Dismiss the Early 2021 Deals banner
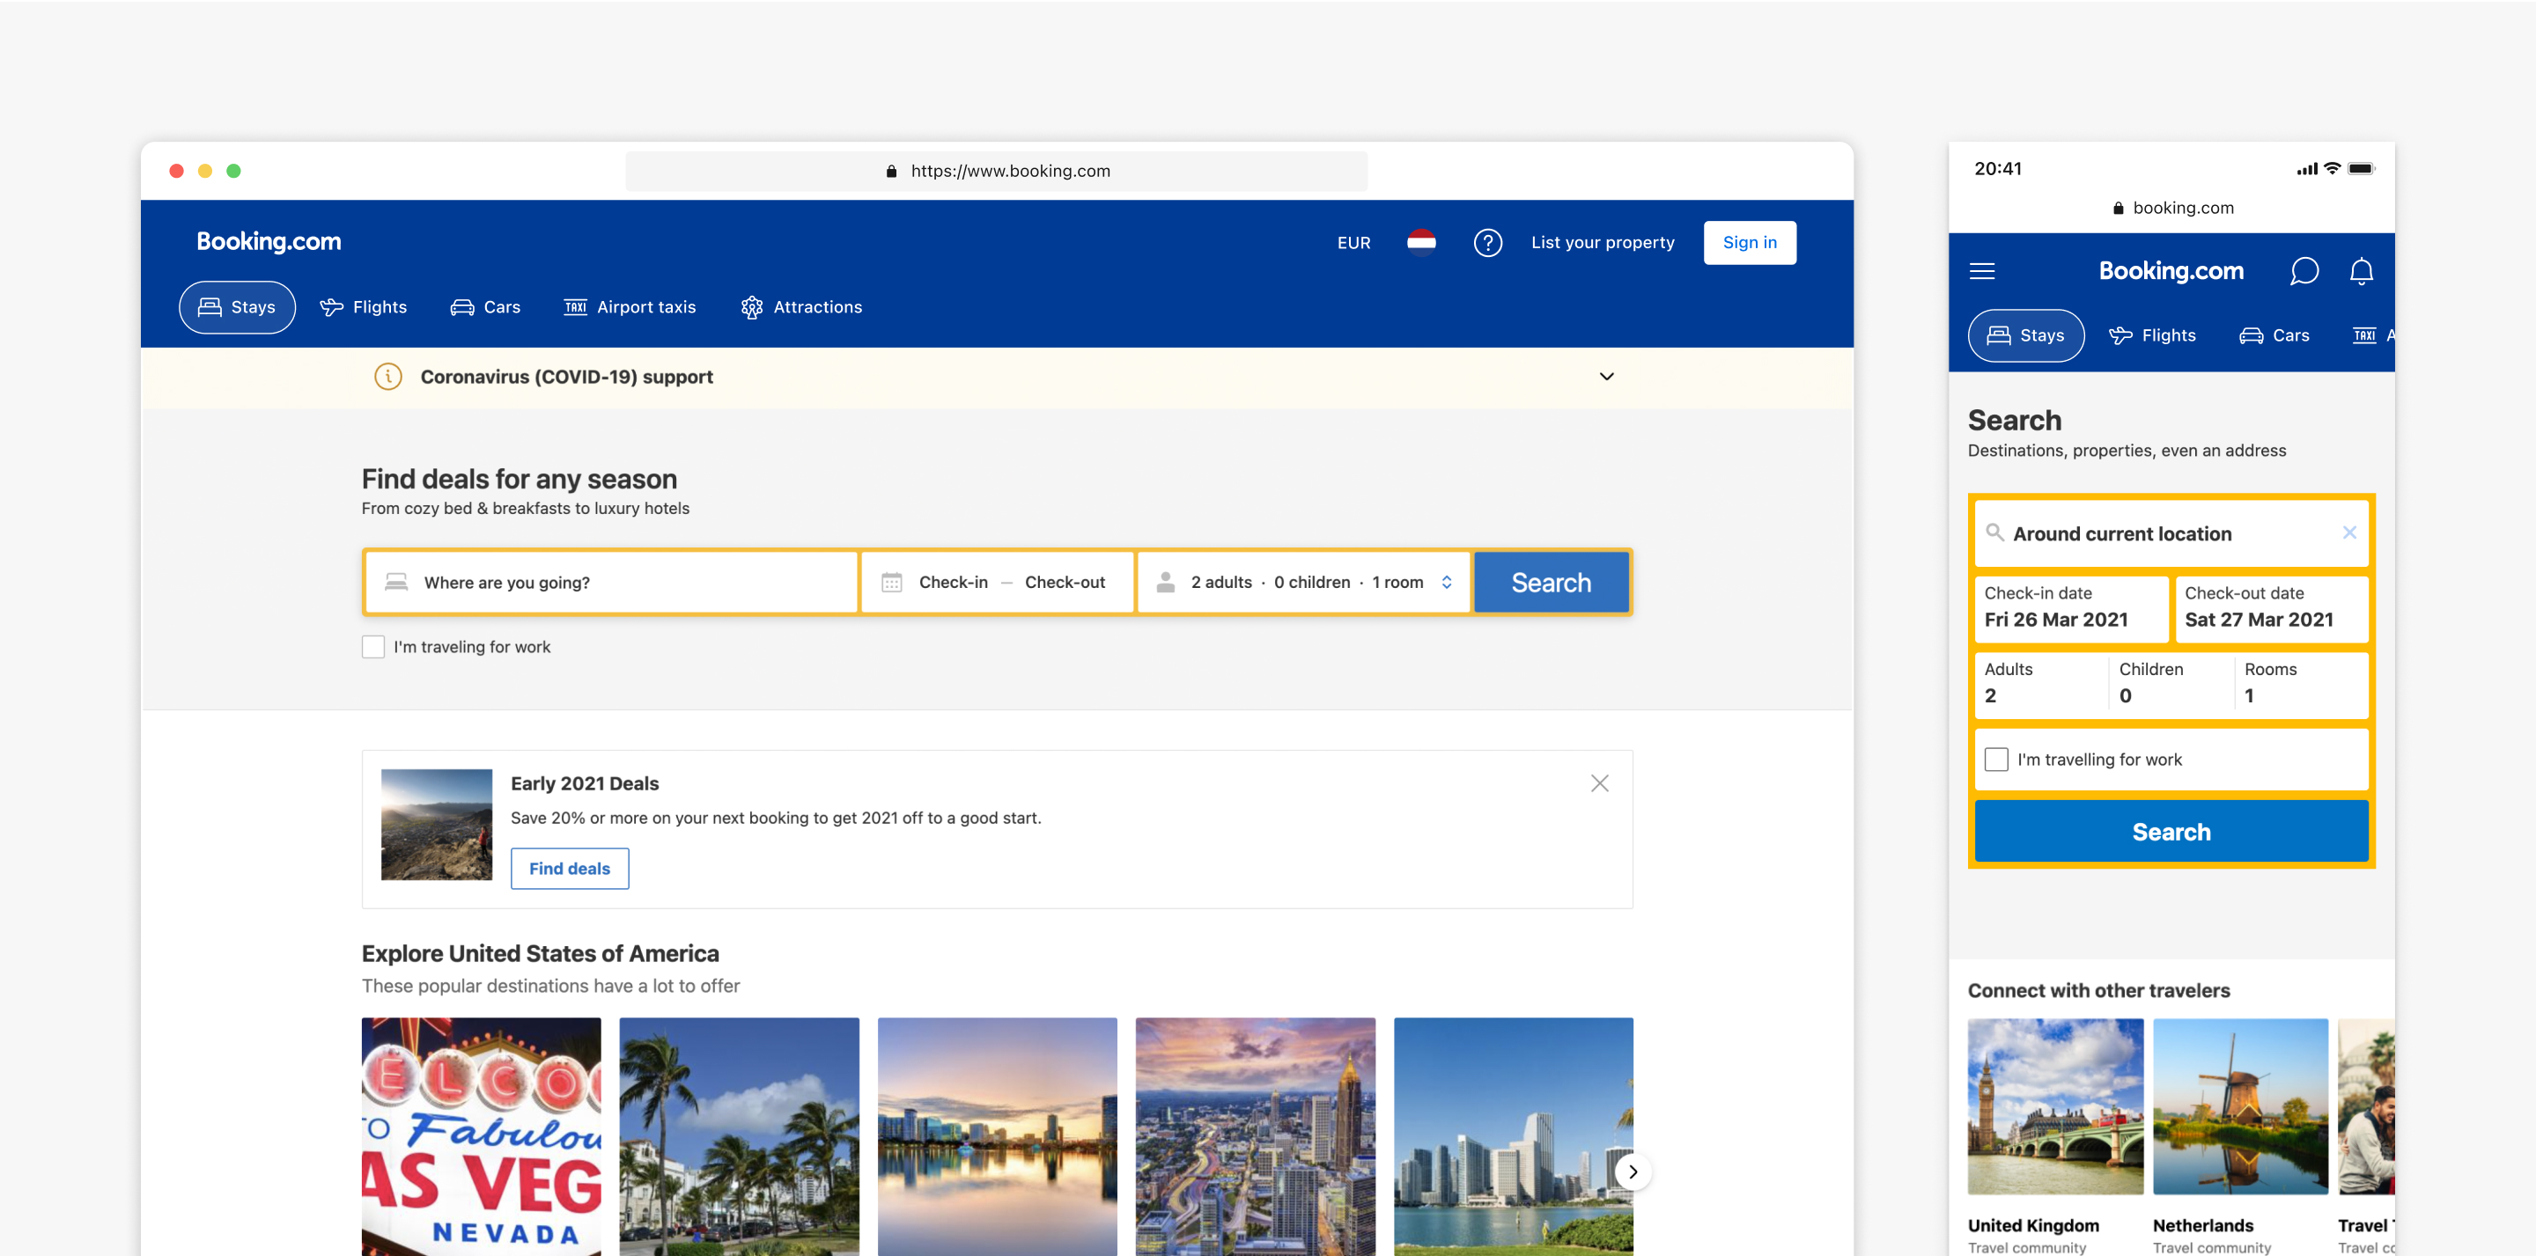2536x1256 pixels. click(x=1600, y=783)
